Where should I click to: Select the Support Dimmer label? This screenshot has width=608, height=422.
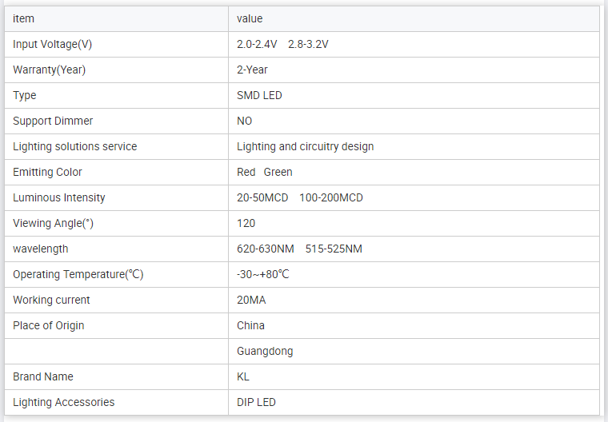coord(53,121)
